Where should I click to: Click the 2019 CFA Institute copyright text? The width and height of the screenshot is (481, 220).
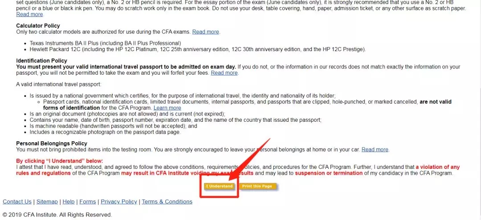click(57, 215)
